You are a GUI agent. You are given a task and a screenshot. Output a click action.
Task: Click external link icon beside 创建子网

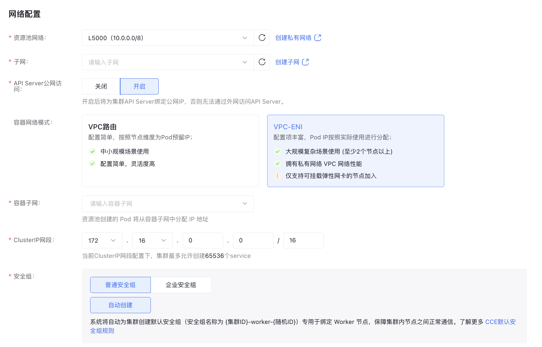point(305,62)
